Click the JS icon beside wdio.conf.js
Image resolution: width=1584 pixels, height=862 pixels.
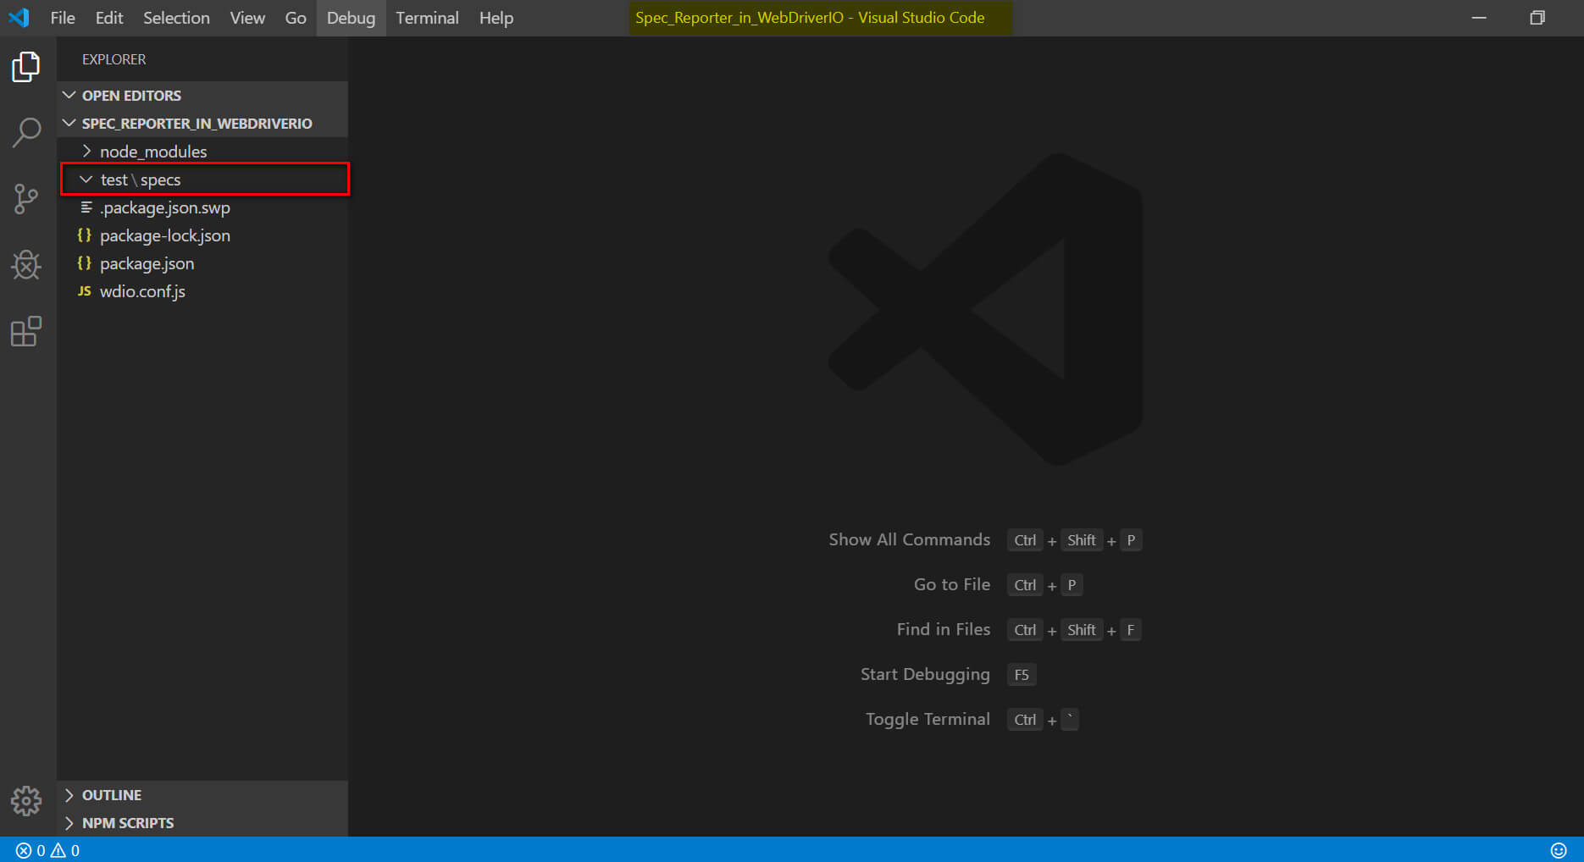[x=85, y=291]
